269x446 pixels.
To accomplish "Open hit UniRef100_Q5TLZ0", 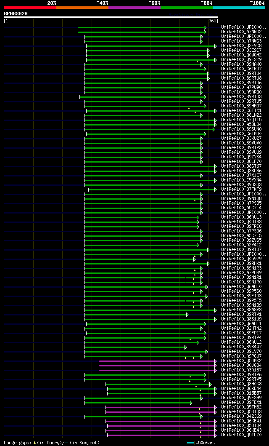I will coord(242,435).
